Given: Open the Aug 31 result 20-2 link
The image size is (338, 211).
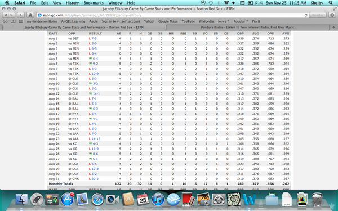Looking at the screenshot, I should click(95, 179).
